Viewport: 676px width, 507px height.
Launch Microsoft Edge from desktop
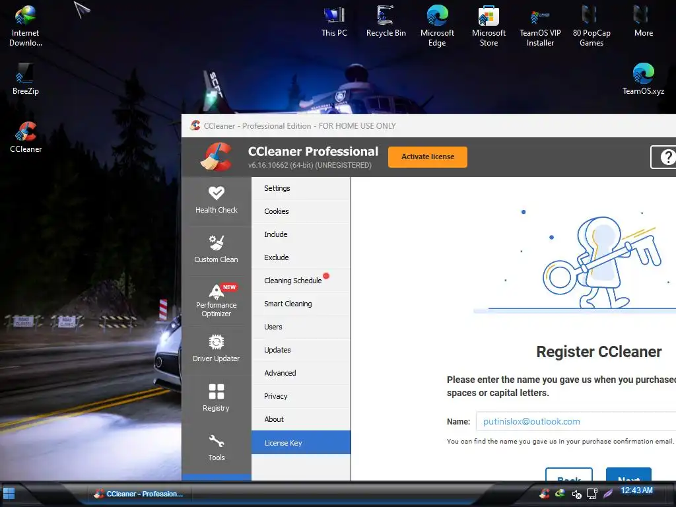[x=437, y=25]
